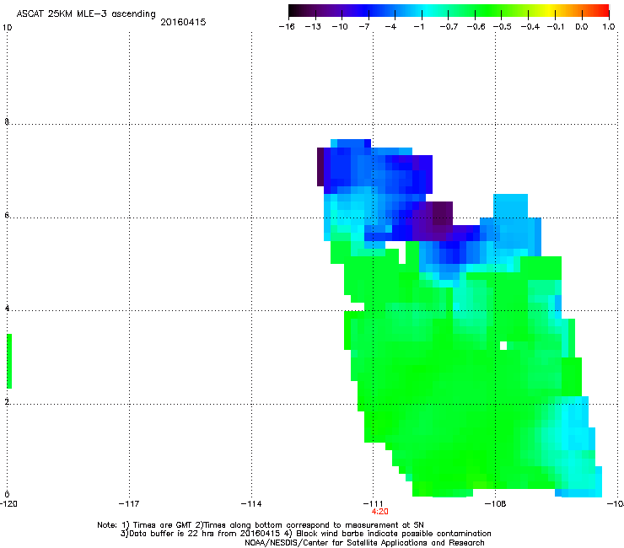Click the longitude axis label -114
Image resolution: width=624 pixels, height=548 pixels.
[x=251, y=504]
